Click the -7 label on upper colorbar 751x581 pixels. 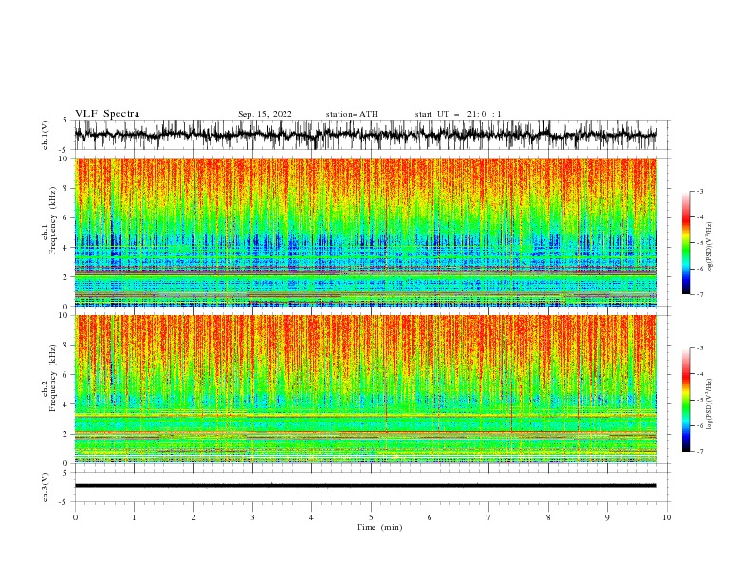coord(699,294)
